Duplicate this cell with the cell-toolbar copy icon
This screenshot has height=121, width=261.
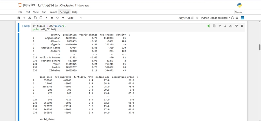pyautogui.click(x=214, y=26)
